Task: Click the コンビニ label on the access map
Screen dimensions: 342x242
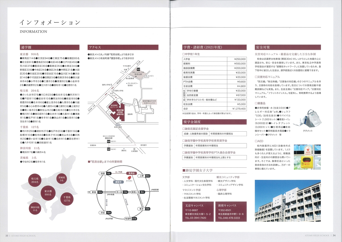Action: [150, 76]
